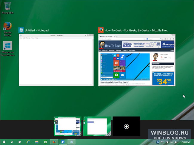
Task: Launch Internet Explorer from taskbar
Action: [28, 142]
